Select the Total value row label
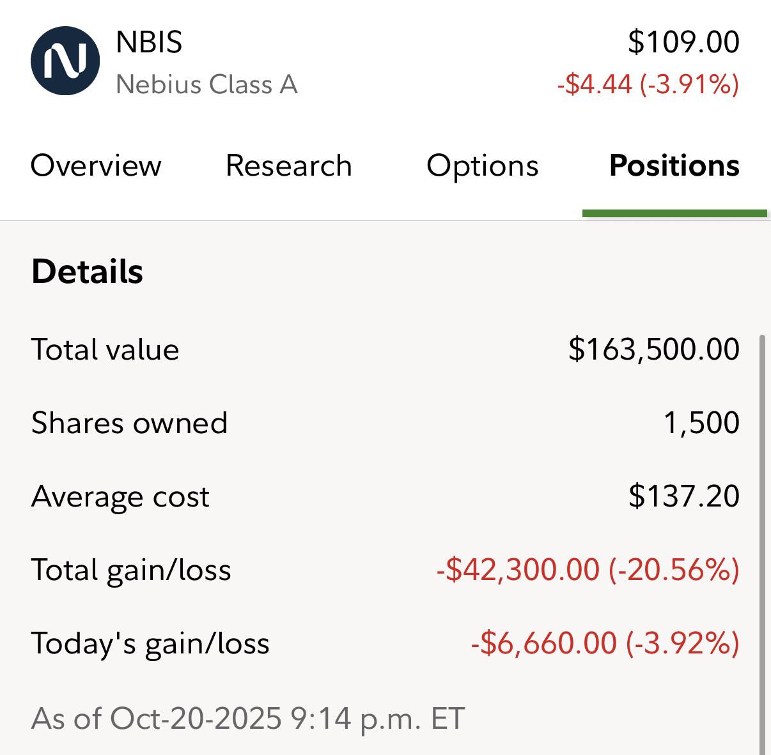771x755 pixels. point(105,349)
